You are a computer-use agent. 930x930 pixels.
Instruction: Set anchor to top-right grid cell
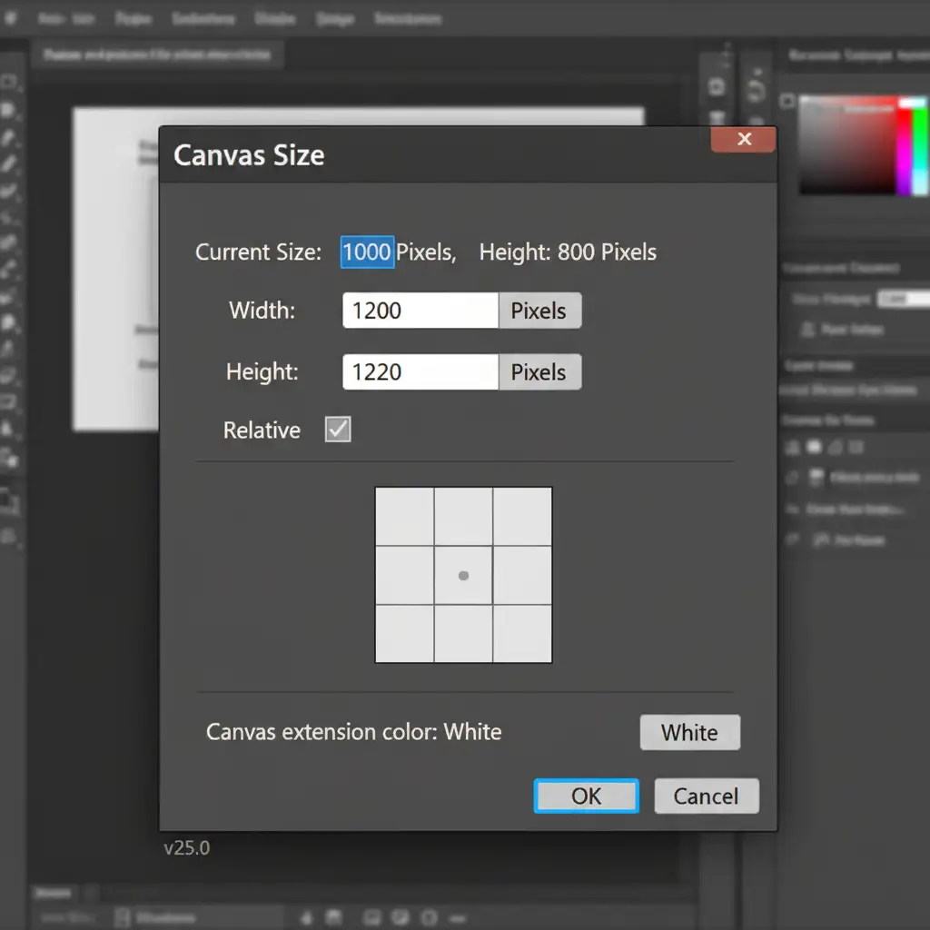522,516
